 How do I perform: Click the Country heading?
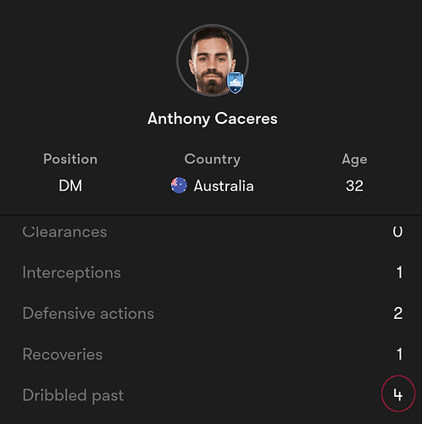(x=213, y=159)
